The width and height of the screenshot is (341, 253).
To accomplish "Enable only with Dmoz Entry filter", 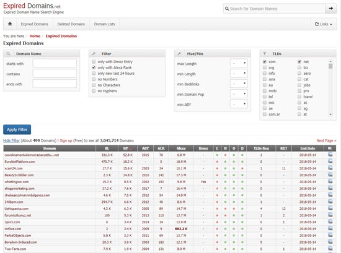I will coord(94,62).
